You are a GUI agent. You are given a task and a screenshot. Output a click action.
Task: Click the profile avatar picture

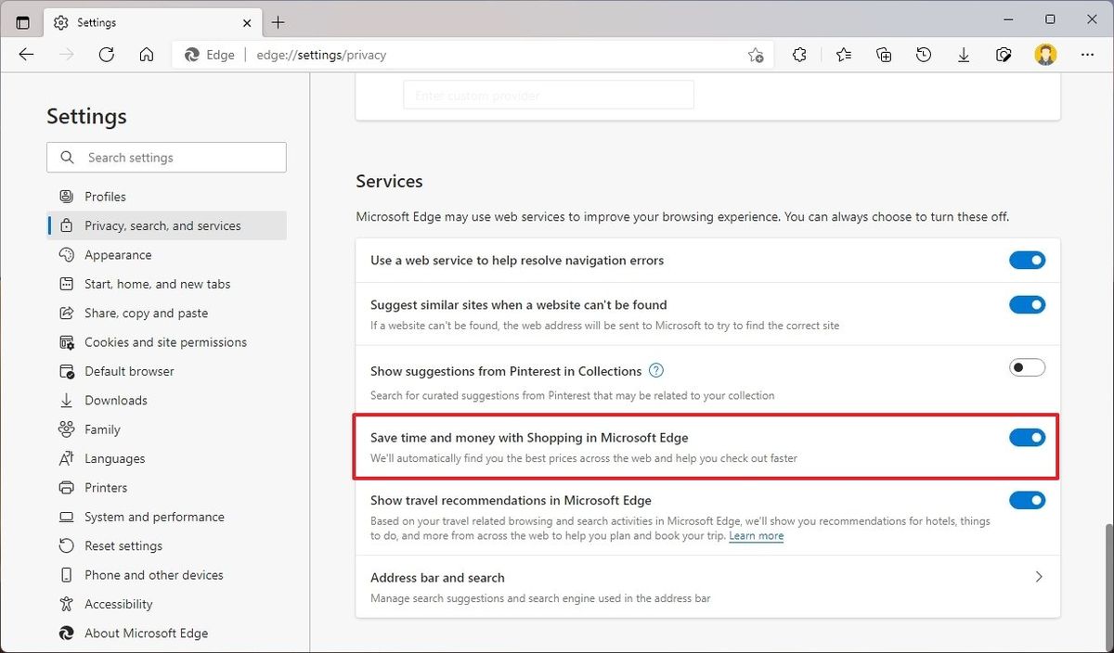1045,55
